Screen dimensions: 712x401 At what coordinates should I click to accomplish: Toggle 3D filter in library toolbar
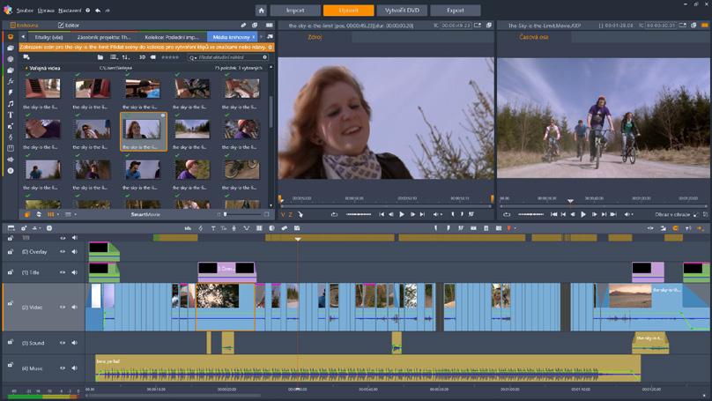click(142, 57)
